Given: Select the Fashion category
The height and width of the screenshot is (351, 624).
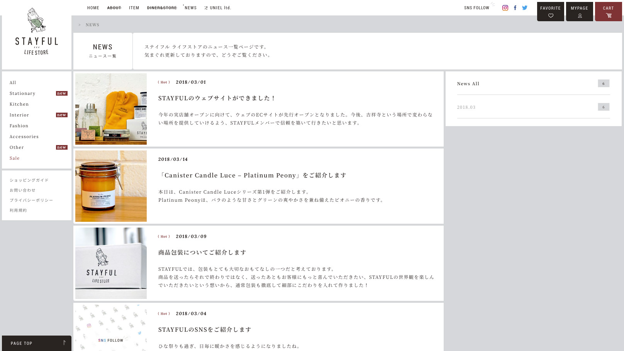Looking at the screenshot, I should (19, 126).
